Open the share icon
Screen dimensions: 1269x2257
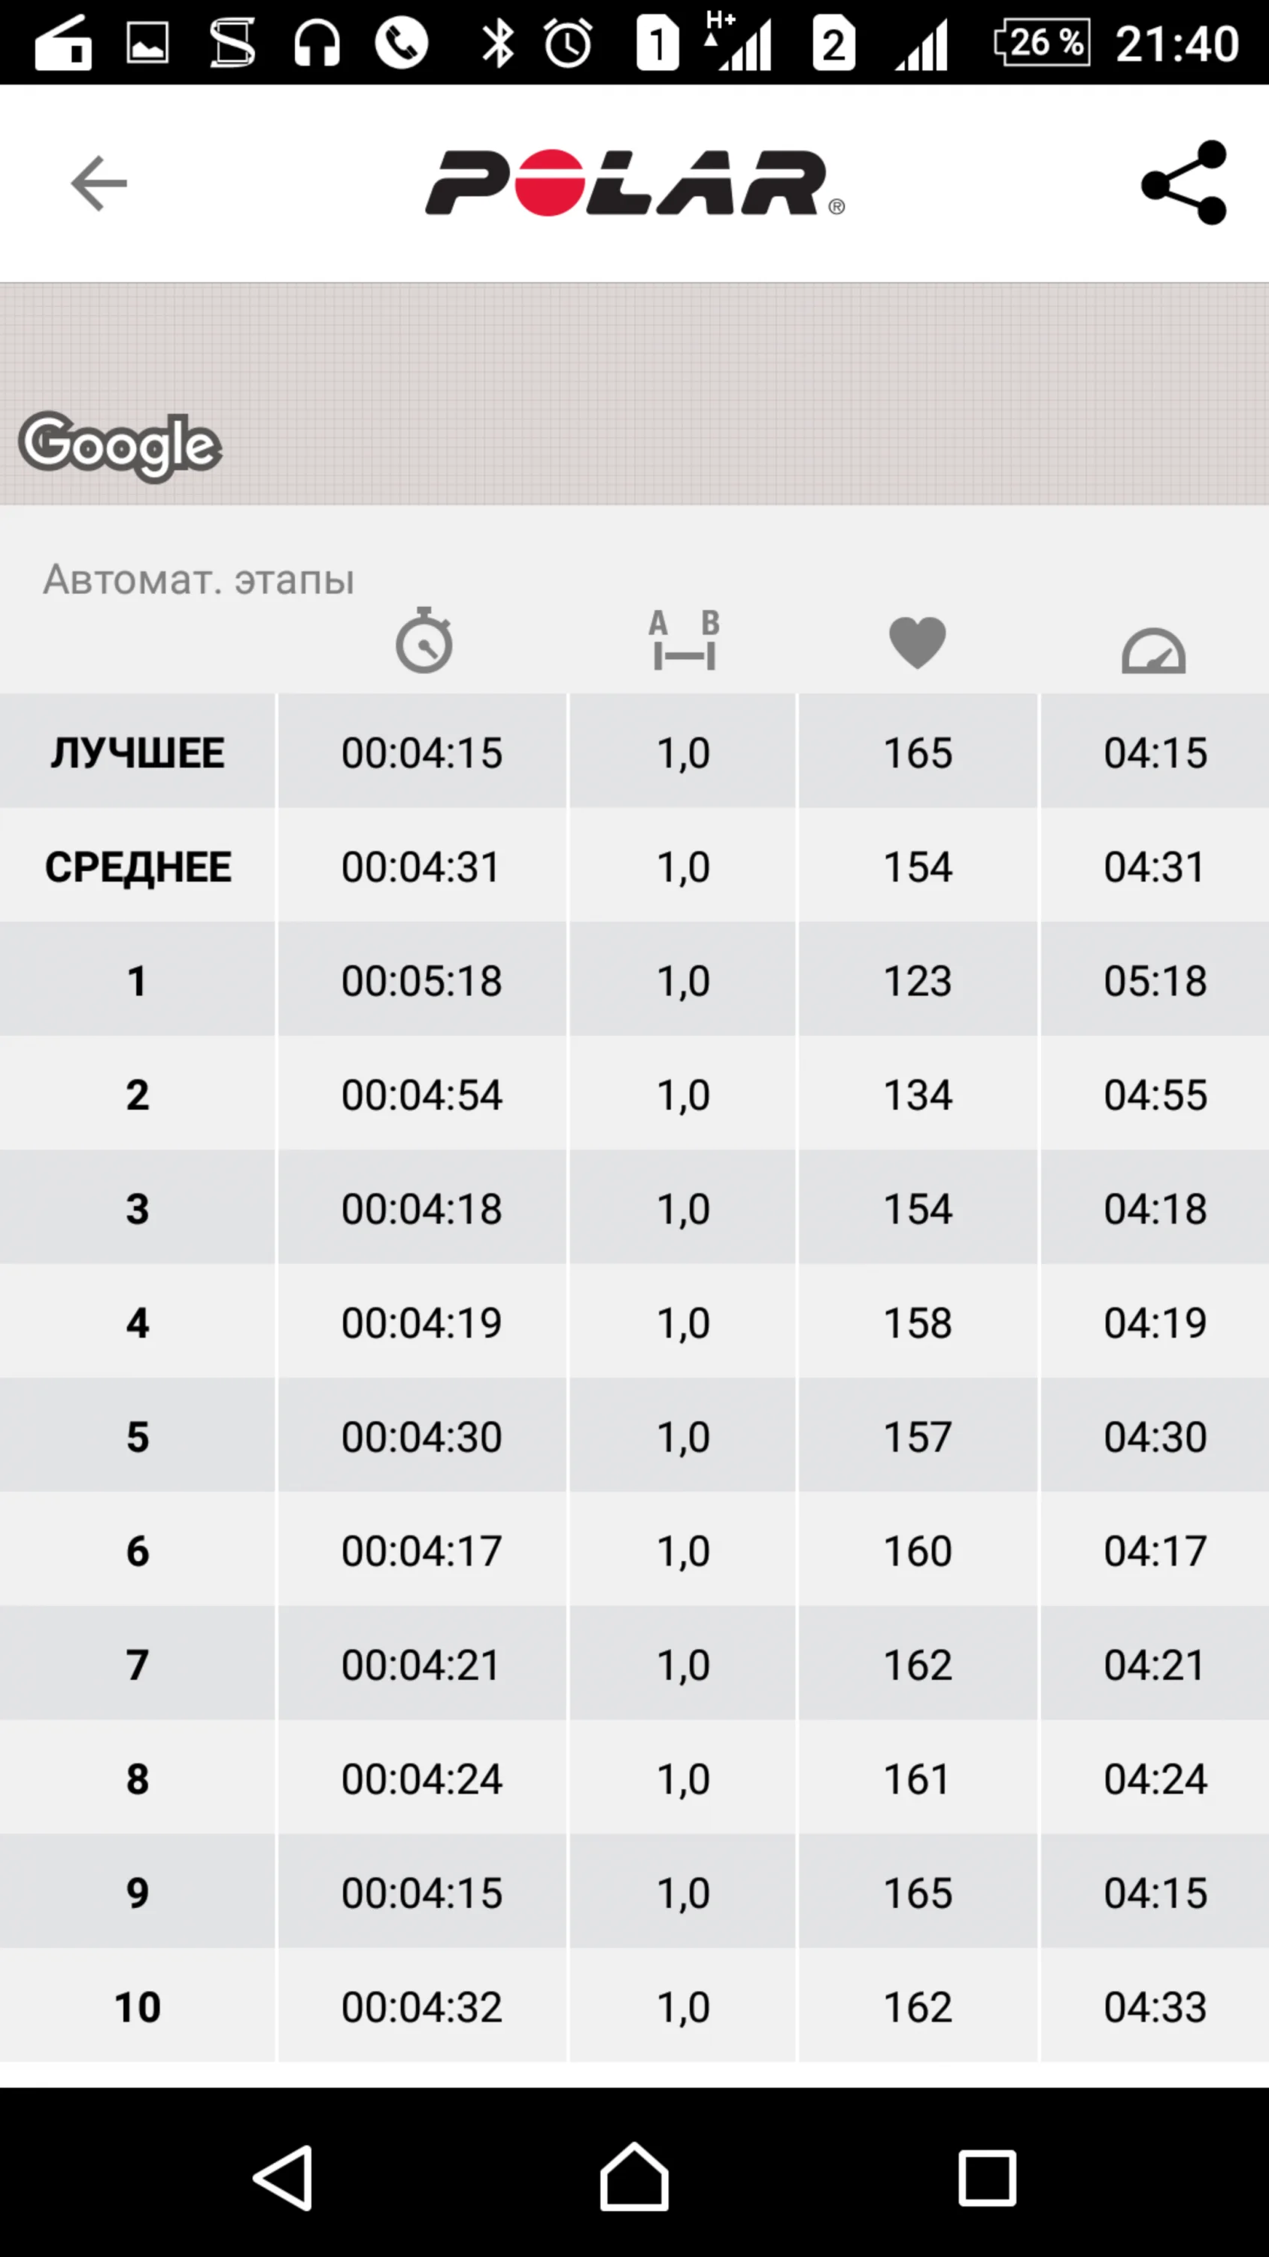coord(1184,182)
